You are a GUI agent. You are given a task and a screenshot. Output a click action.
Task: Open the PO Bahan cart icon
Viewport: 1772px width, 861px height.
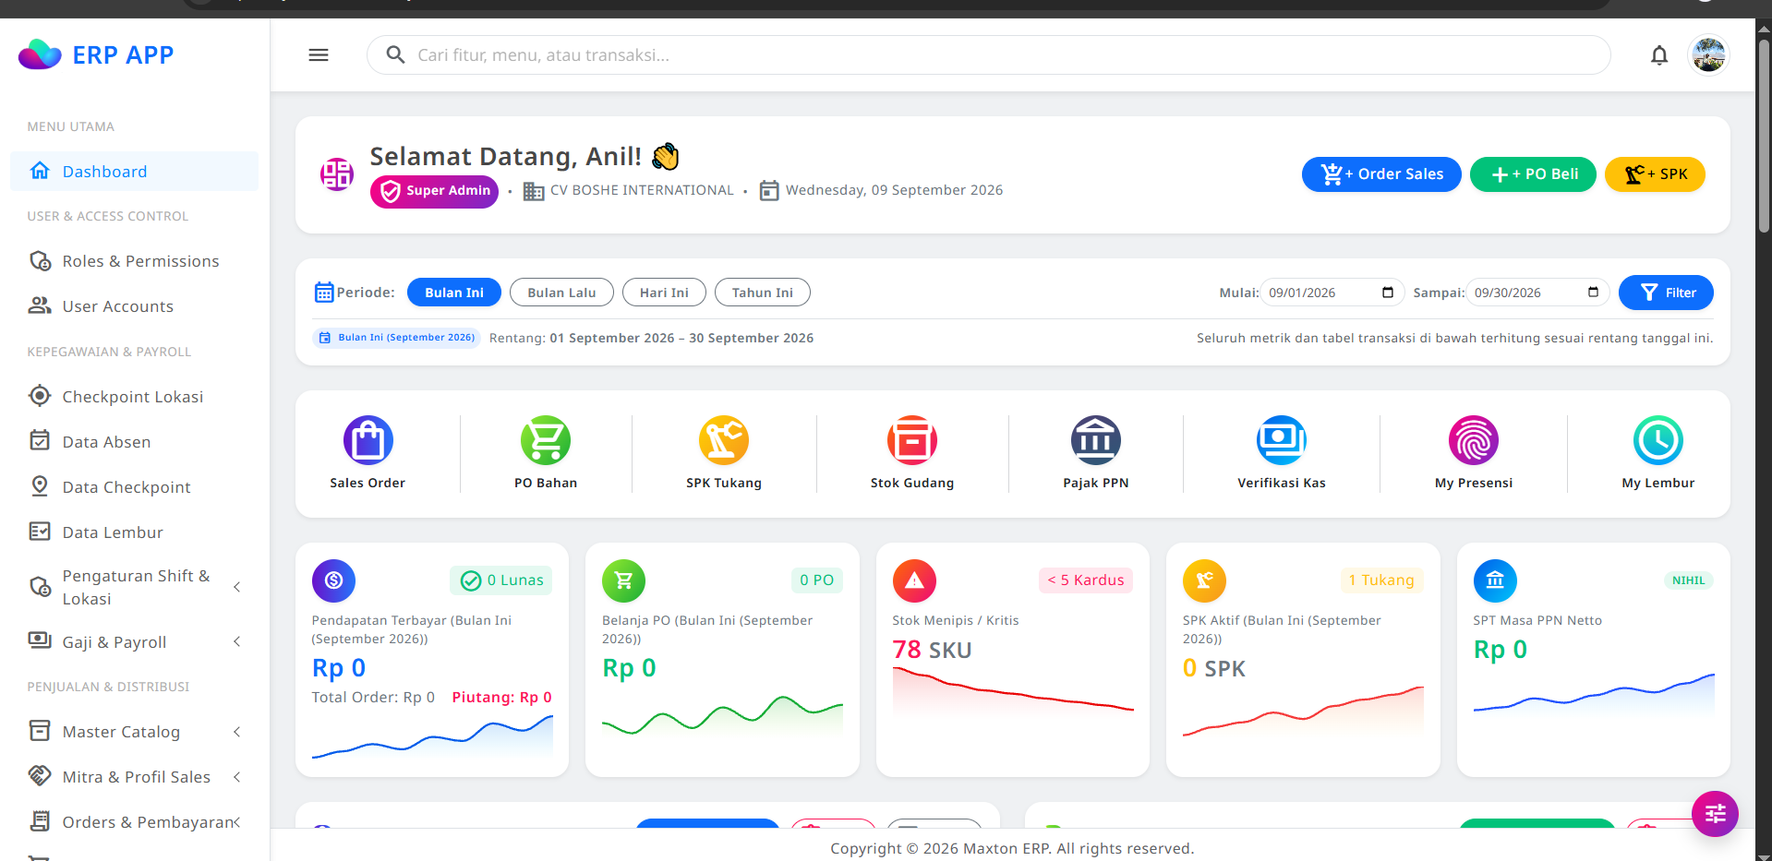tap(546, 440)
